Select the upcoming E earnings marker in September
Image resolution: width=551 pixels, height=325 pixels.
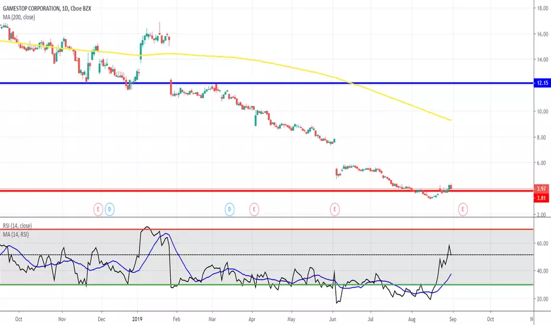(x=463, y=209)
